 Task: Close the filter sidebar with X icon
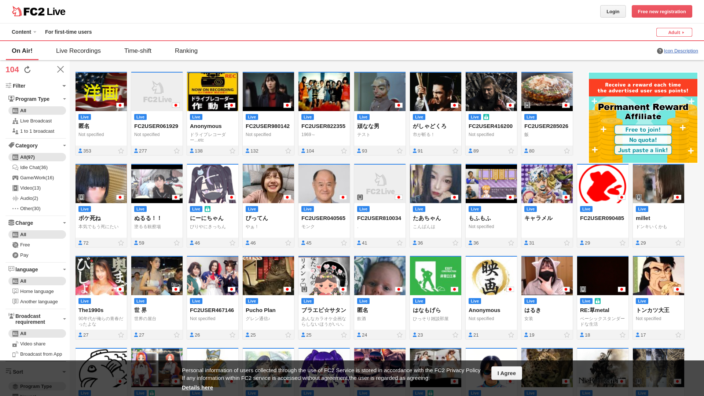tap(60, 69)
